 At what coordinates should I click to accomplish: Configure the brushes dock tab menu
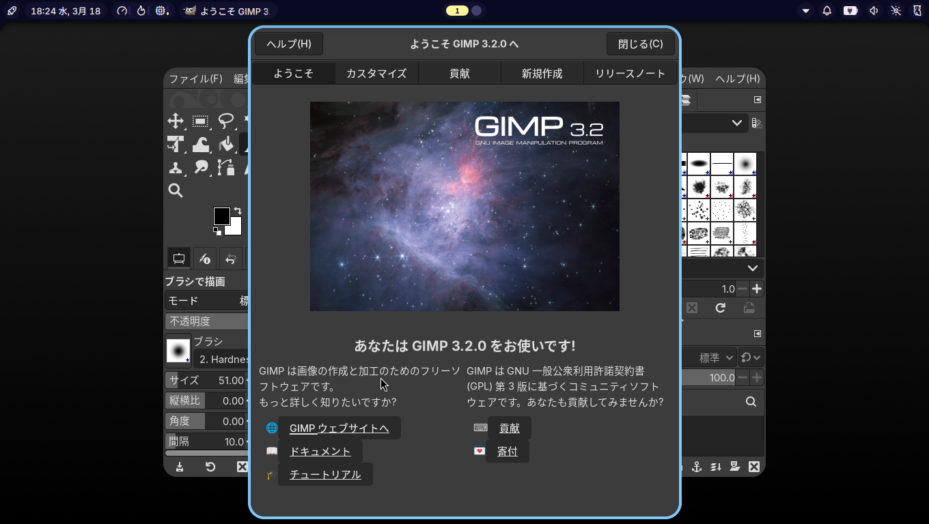coord(757,100)
